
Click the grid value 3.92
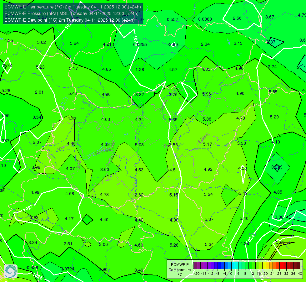(34, 217)
